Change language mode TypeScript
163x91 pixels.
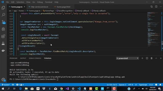pyautogui.click(x=143, y=85)
